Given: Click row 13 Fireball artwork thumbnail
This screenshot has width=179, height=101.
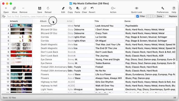Looking at the screenshot, I should pos(21,67).
